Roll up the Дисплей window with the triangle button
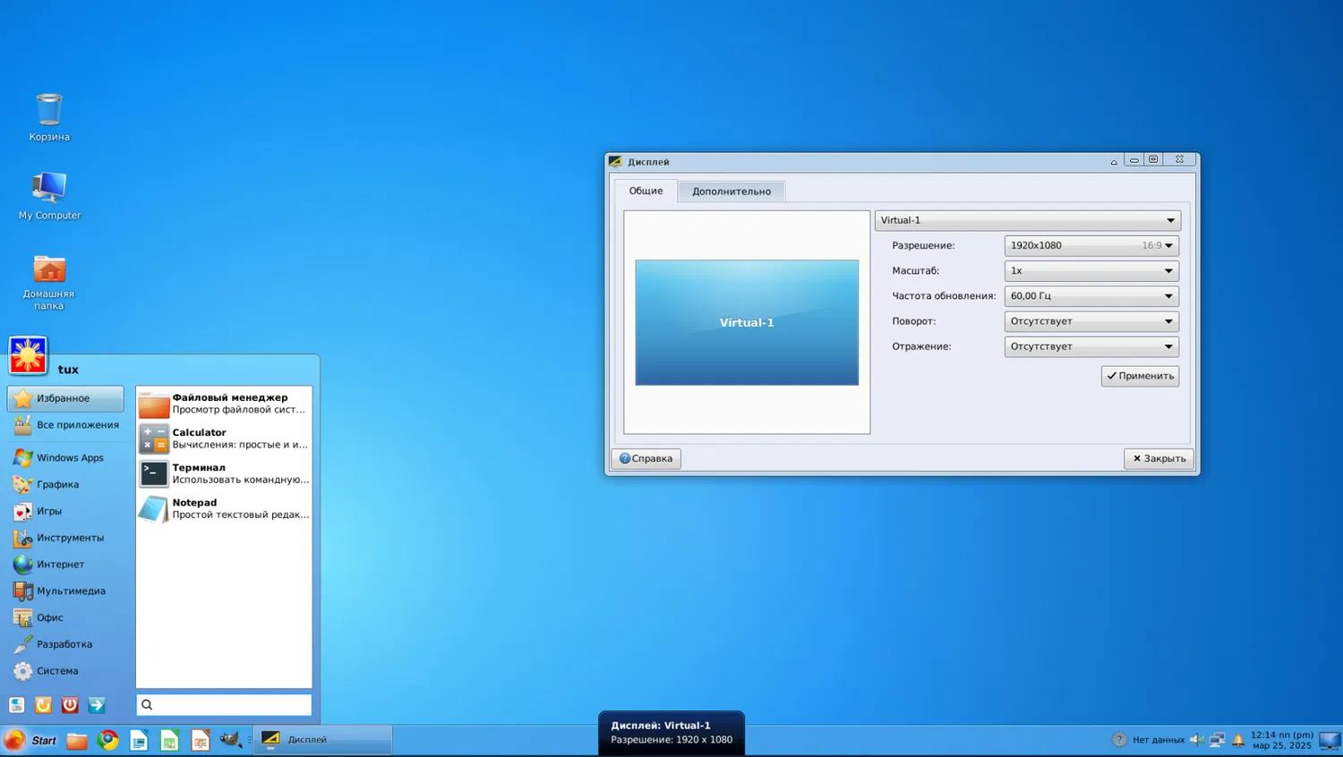 click(1114, 162)
